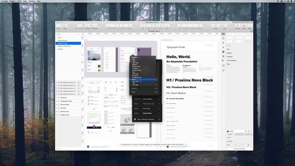This screenshot has width=295, height=166.
Task: Click the zoom out minus button
Action: (x=212, y=26)
